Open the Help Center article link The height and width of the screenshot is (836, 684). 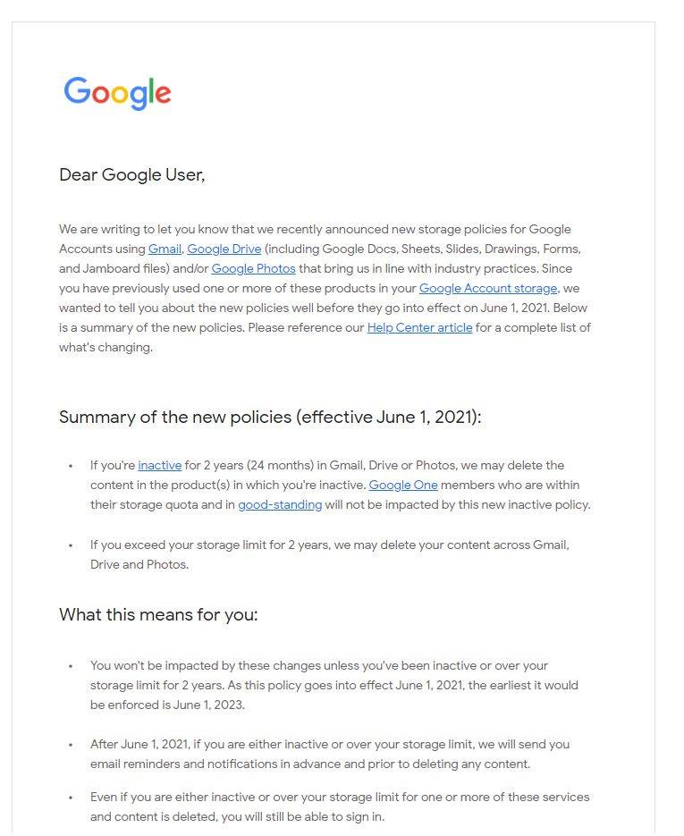pos(419,327)
